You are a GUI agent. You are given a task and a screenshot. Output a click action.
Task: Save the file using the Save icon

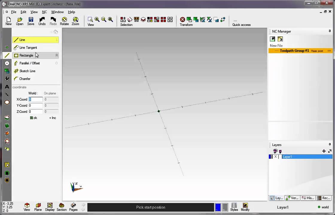point(31,21)
